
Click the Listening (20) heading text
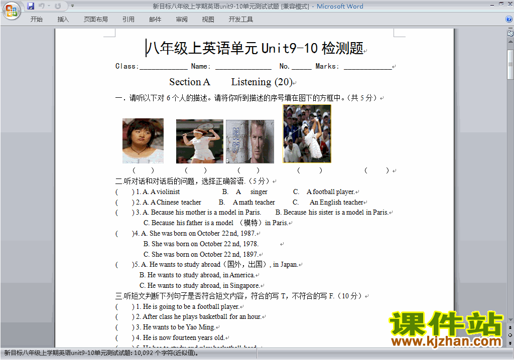coord(262,82)
